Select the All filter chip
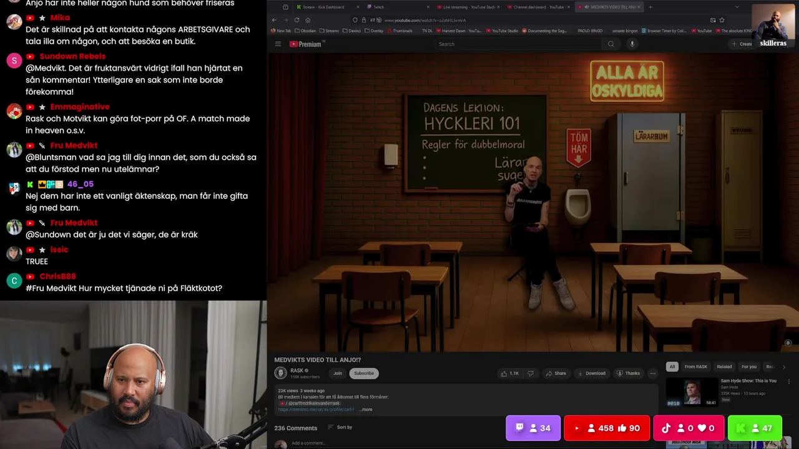 (672, 367)
